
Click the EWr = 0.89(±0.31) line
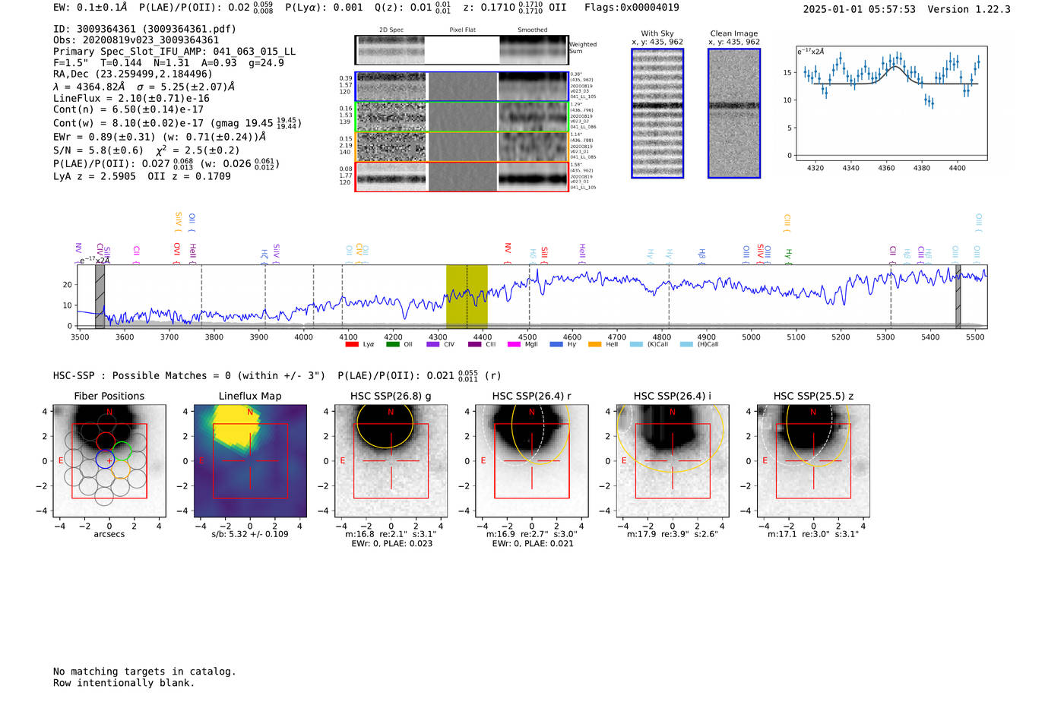tap(160, 138)
